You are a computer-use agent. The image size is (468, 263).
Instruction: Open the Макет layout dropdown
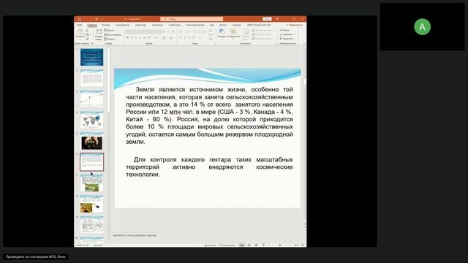pos(110,31)
